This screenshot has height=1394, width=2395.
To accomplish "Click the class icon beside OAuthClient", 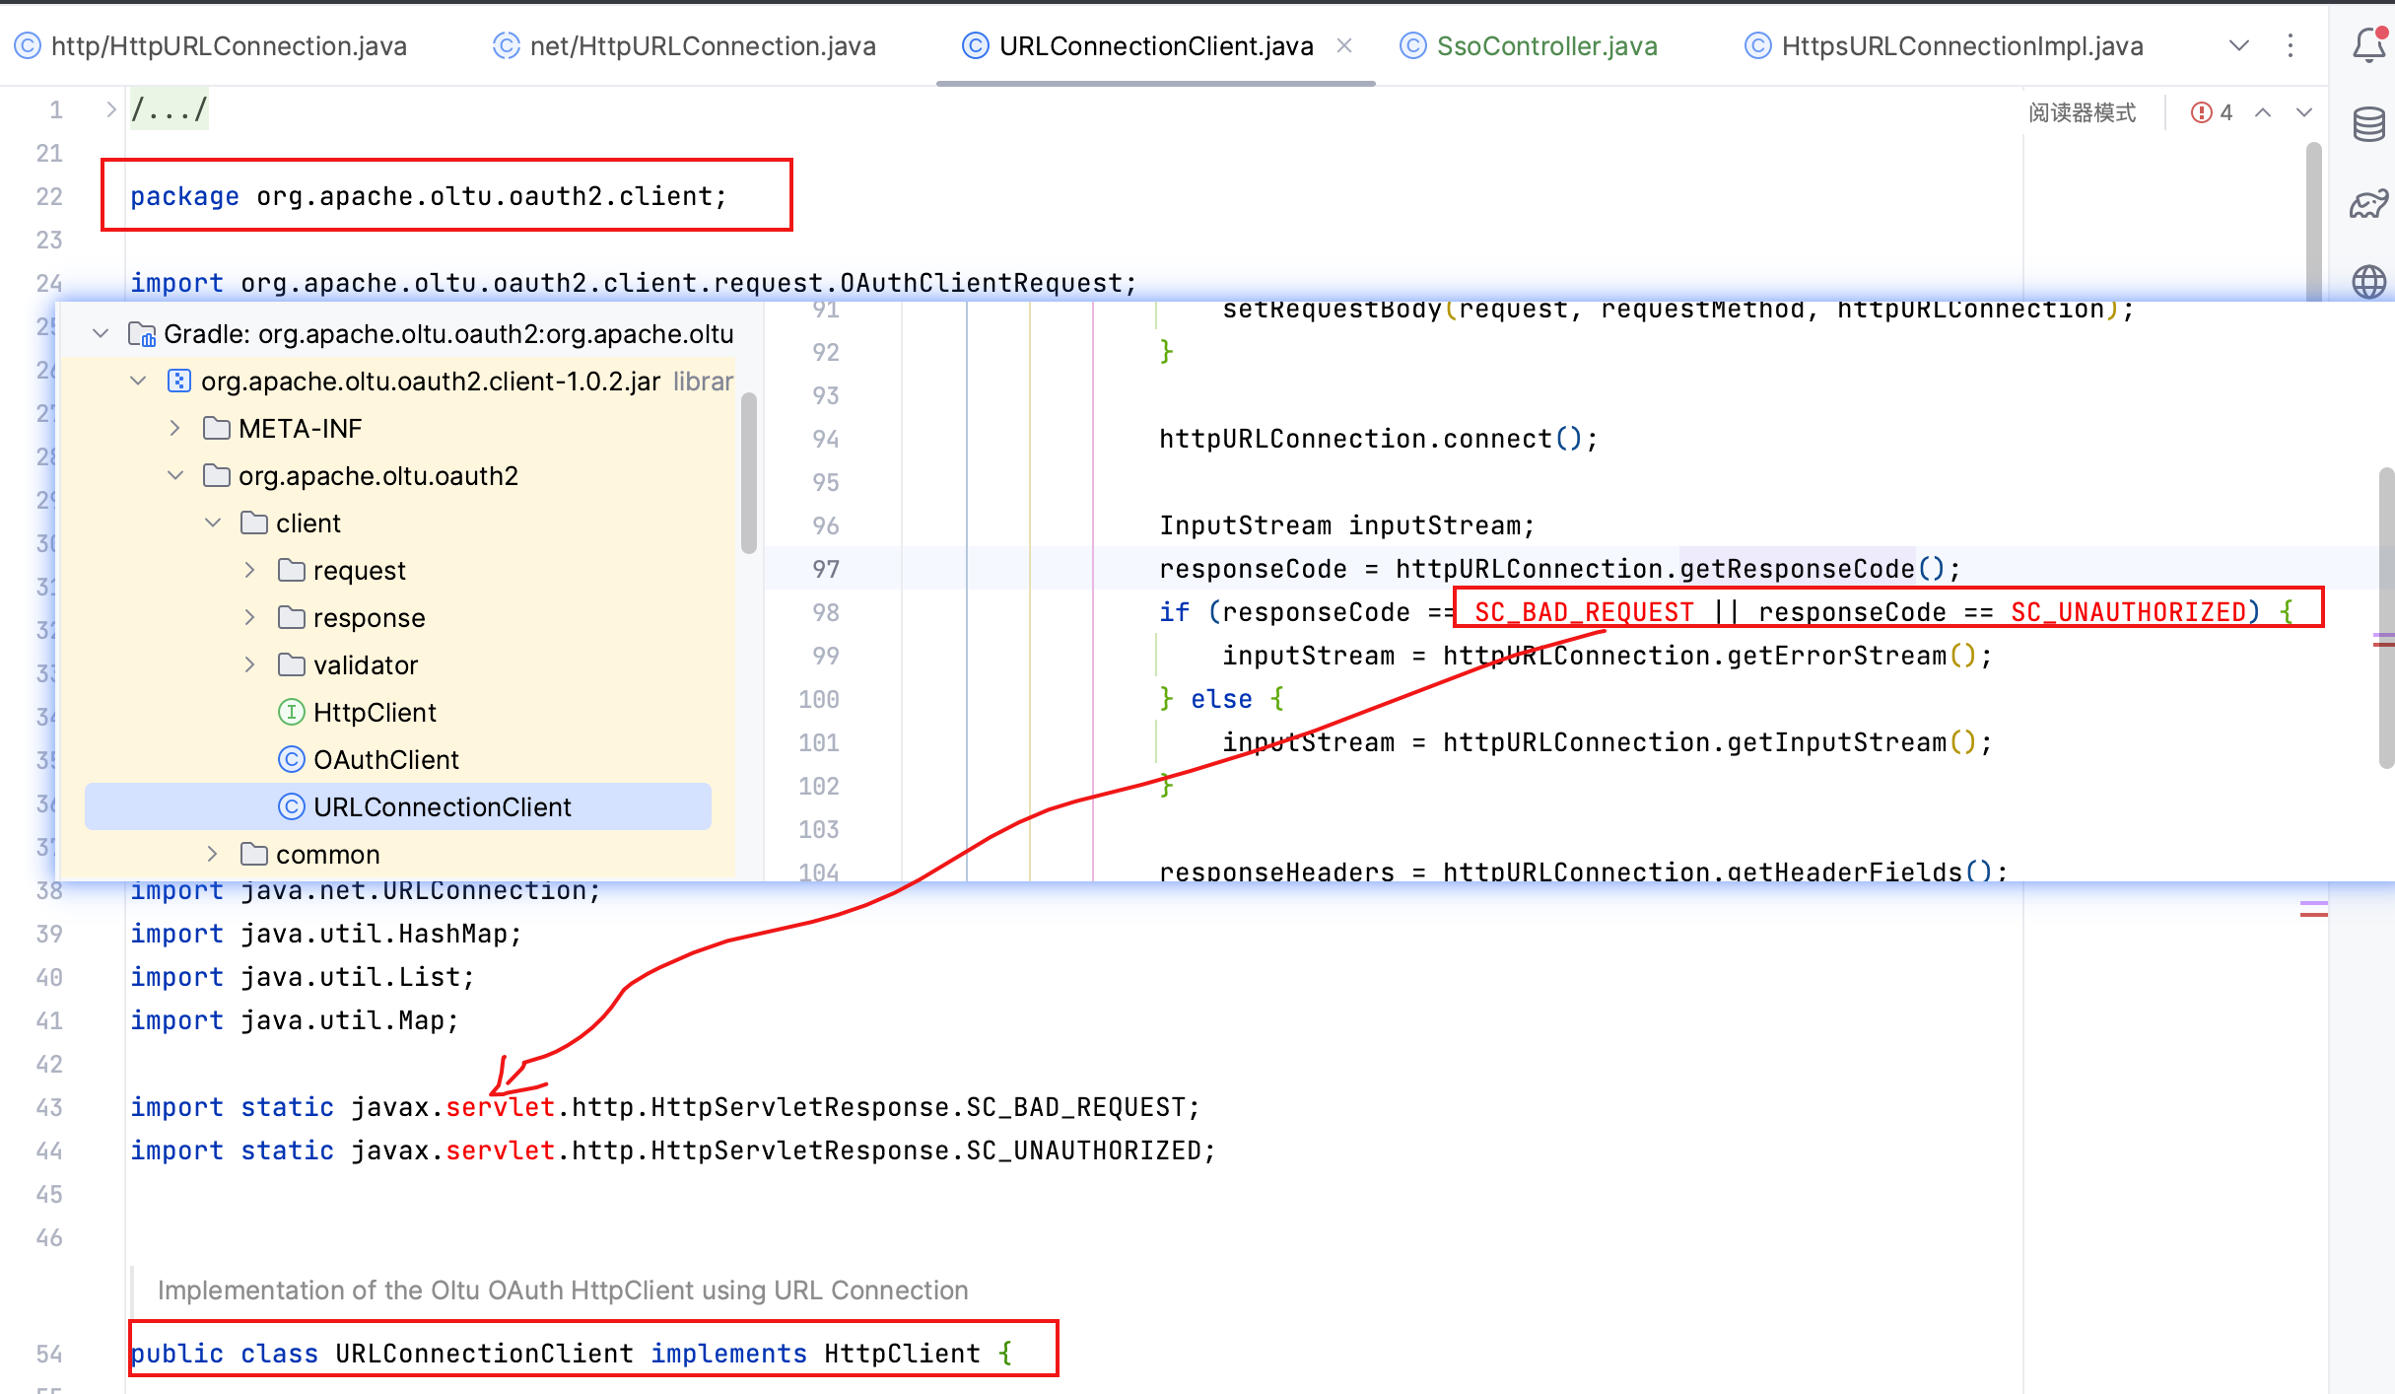I will 292,759.
